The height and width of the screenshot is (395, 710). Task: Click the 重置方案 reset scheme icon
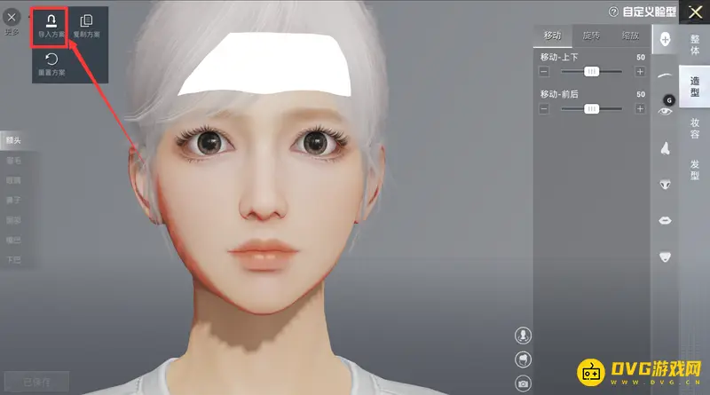coord(51,64)
